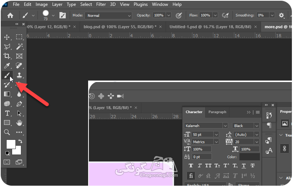This screenshot has height=186, width=293.
Task: Open the Character panel flyout menu
Action: pos(258,112)
